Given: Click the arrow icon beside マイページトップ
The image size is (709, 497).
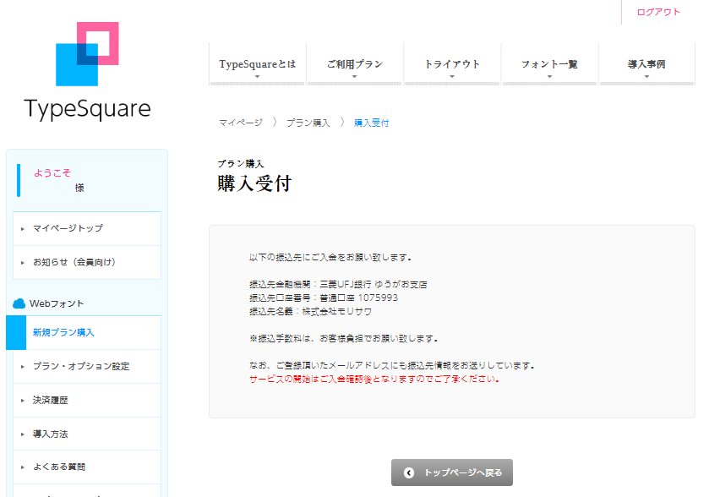Looking at the screenshot, I should (x=21, y=228).
